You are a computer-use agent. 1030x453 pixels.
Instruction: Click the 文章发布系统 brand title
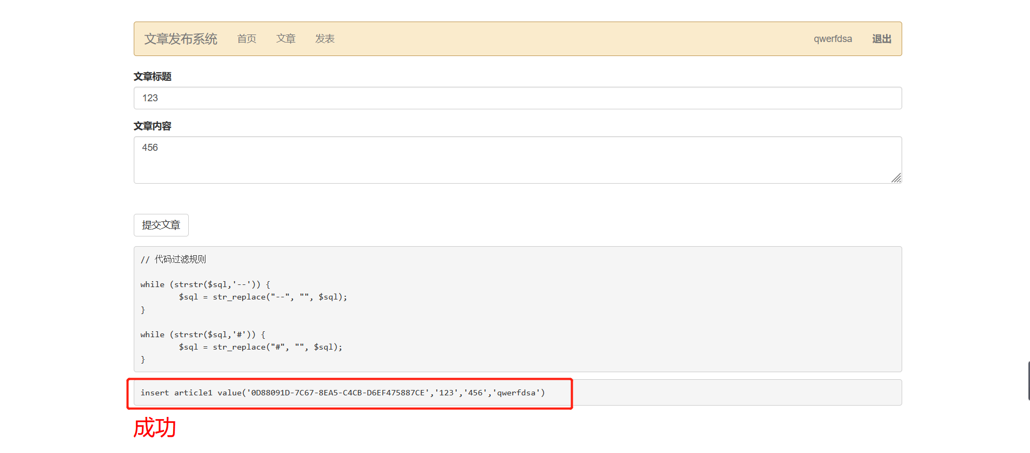click(181, 39)
